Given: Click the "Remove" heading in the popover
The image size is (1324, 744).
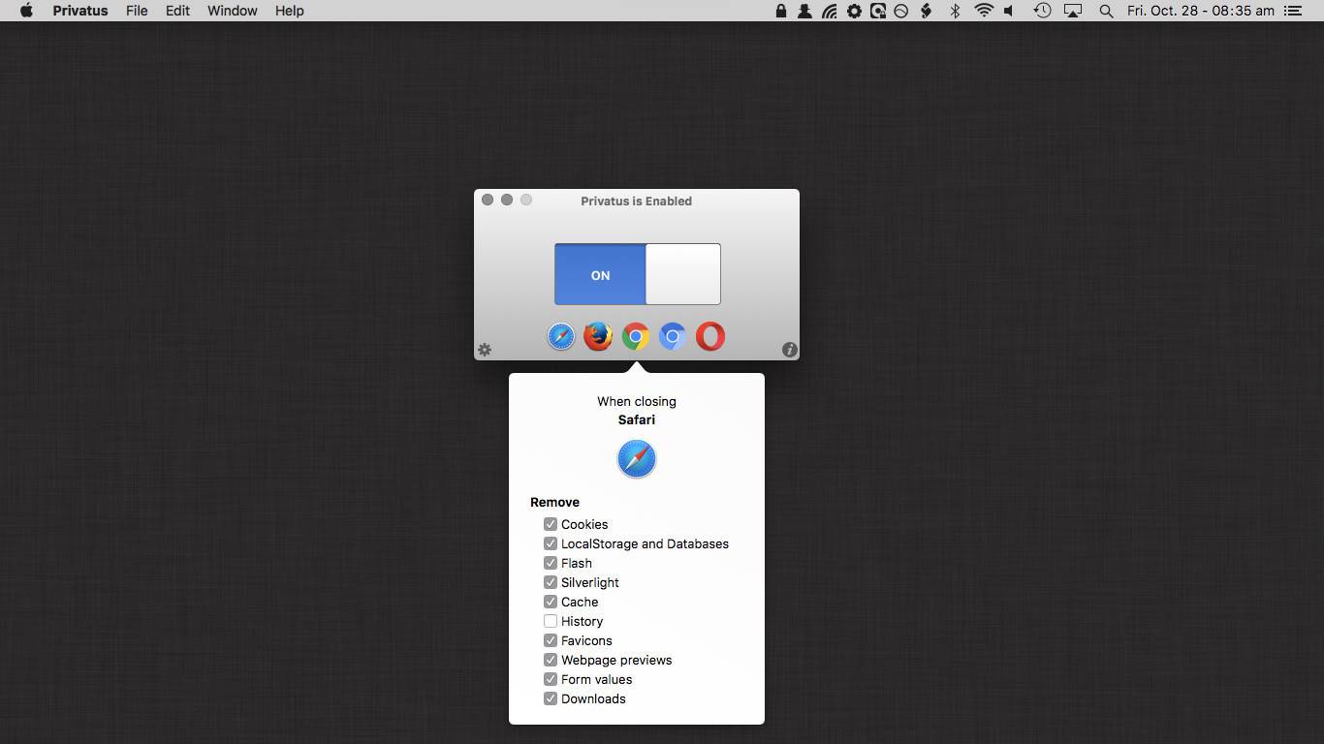Looking at the screenshot, I should tap(554, 502).
